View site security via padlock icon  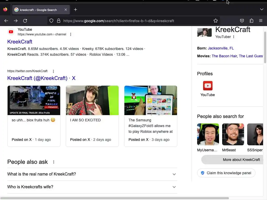coord(59,21)
